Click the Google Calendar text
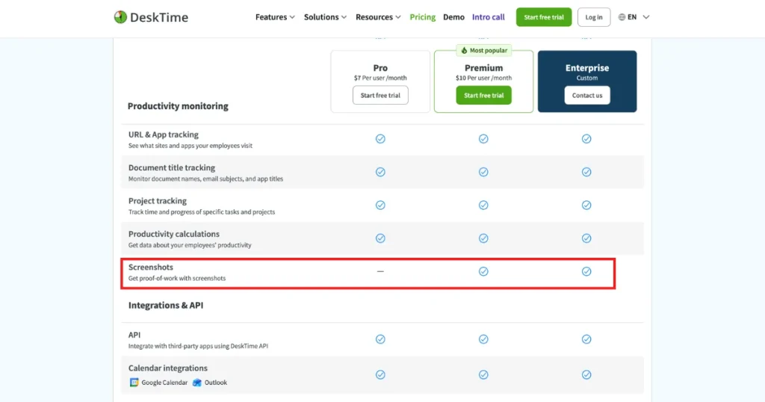The width and height of the screenshot is (765, 402). click(164, 383)
